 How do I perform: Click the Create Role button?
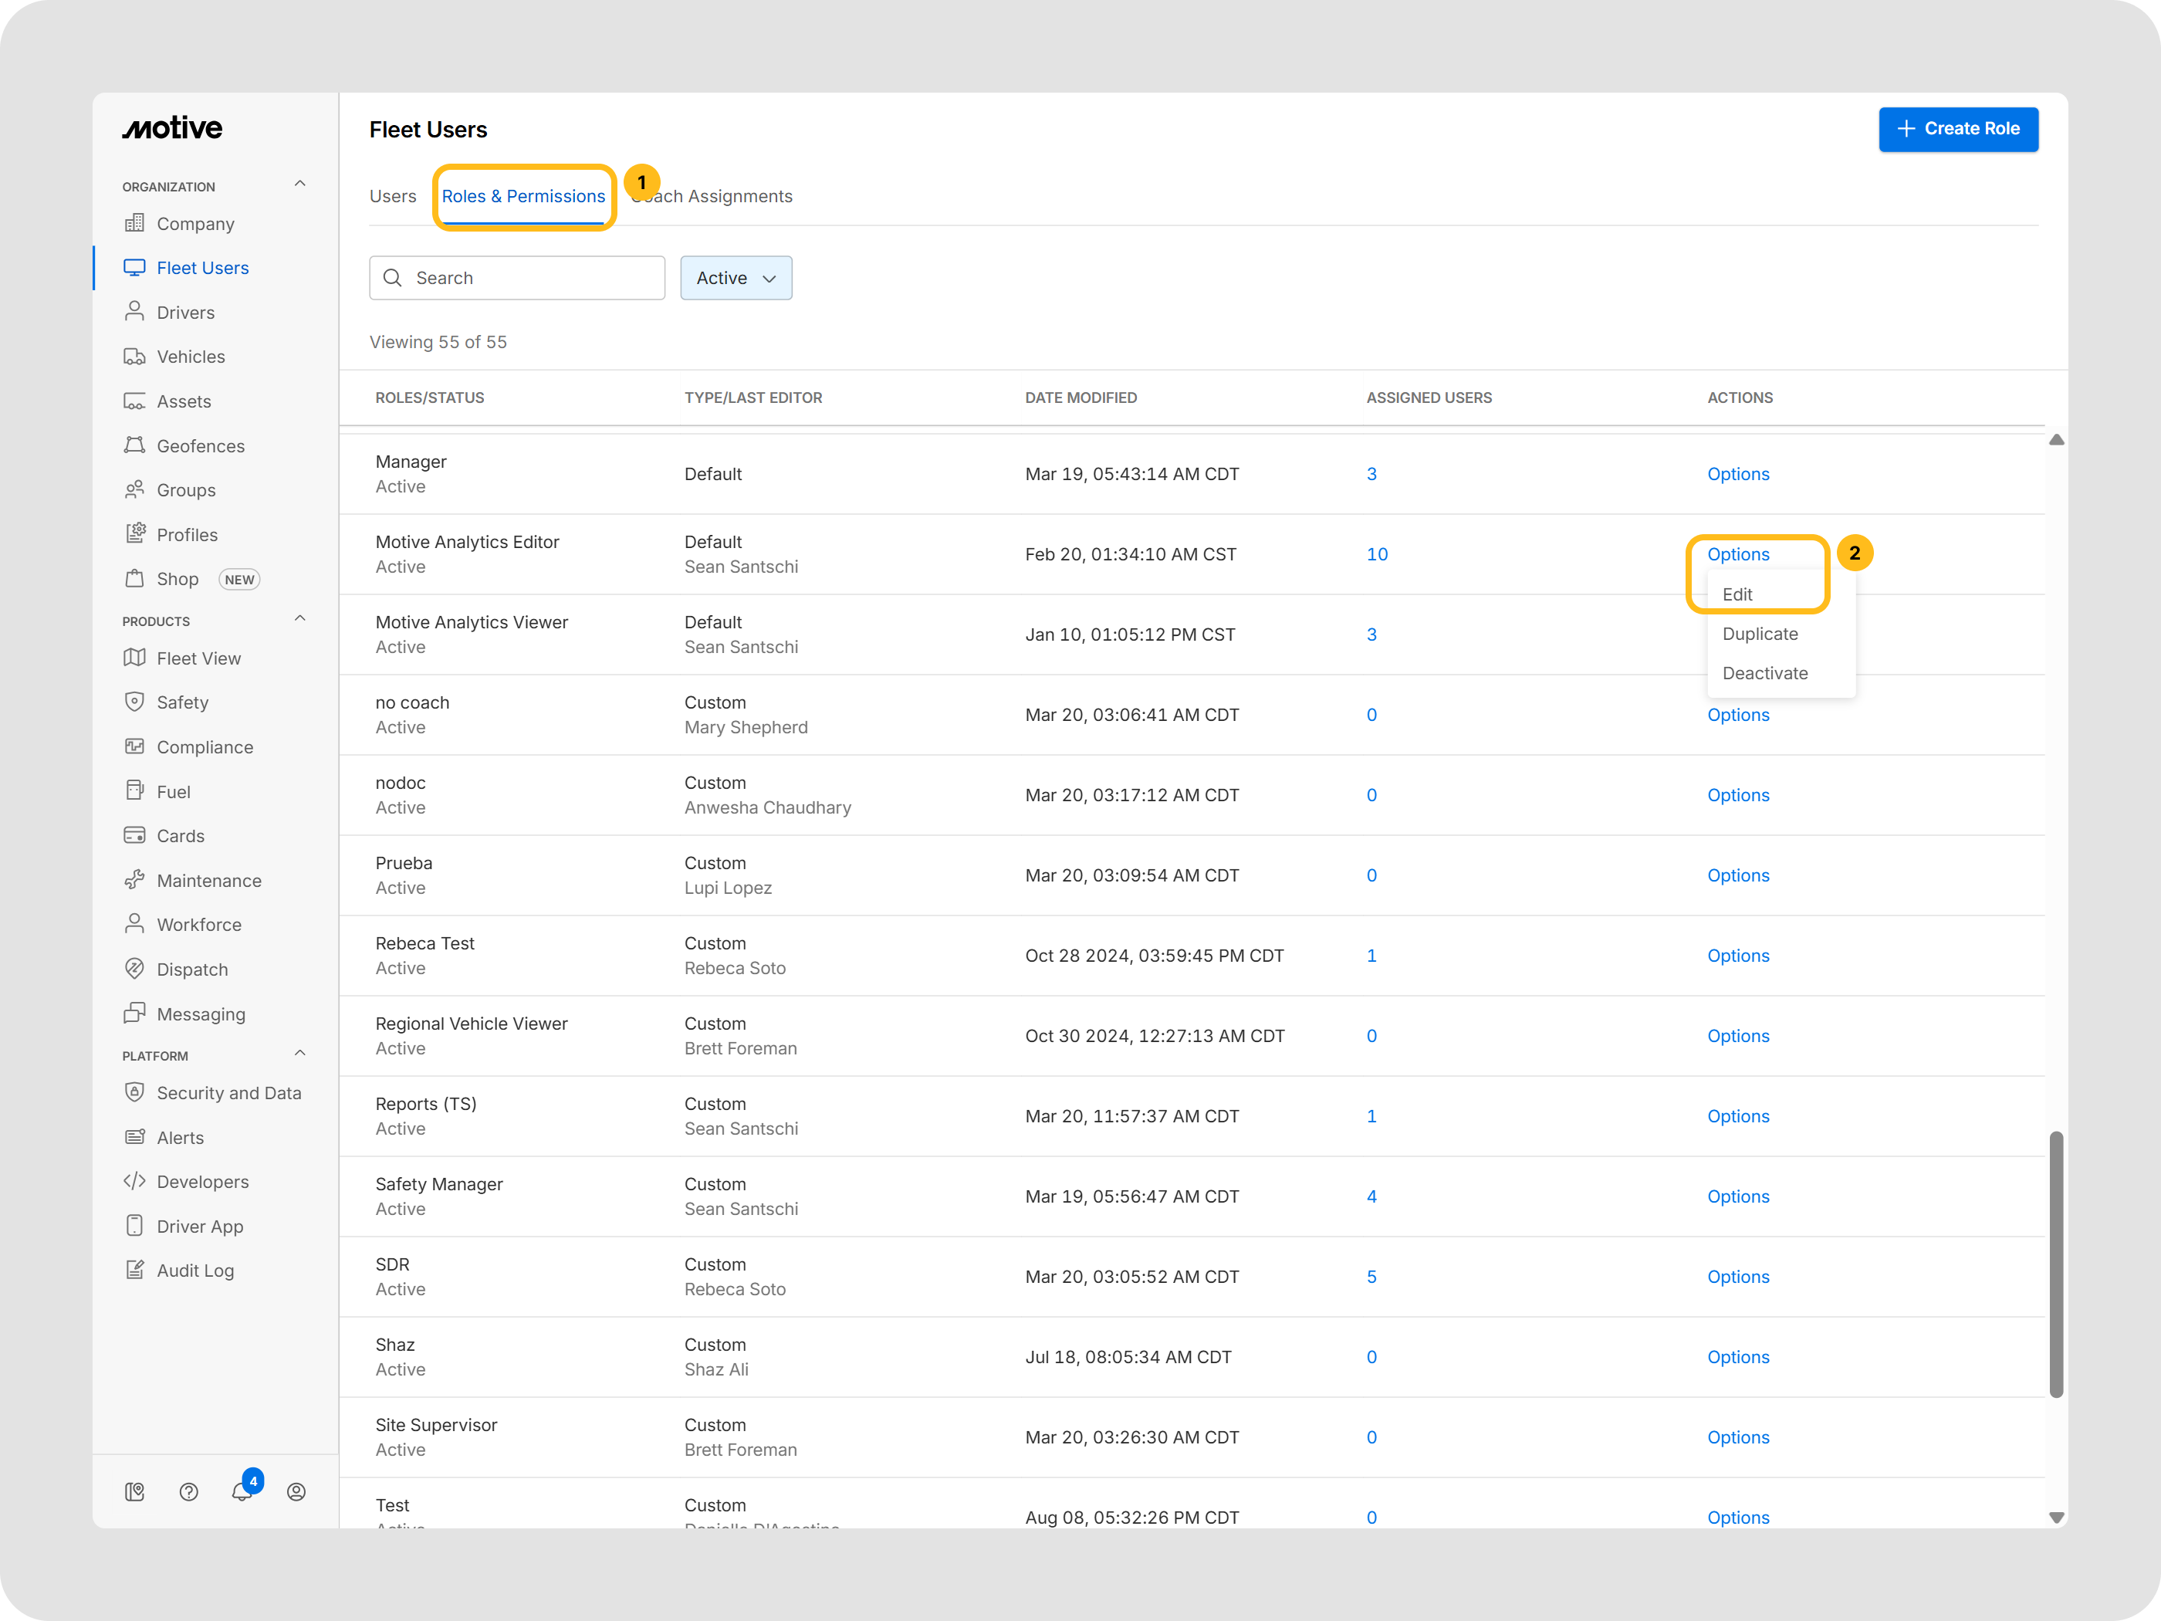1958,129
